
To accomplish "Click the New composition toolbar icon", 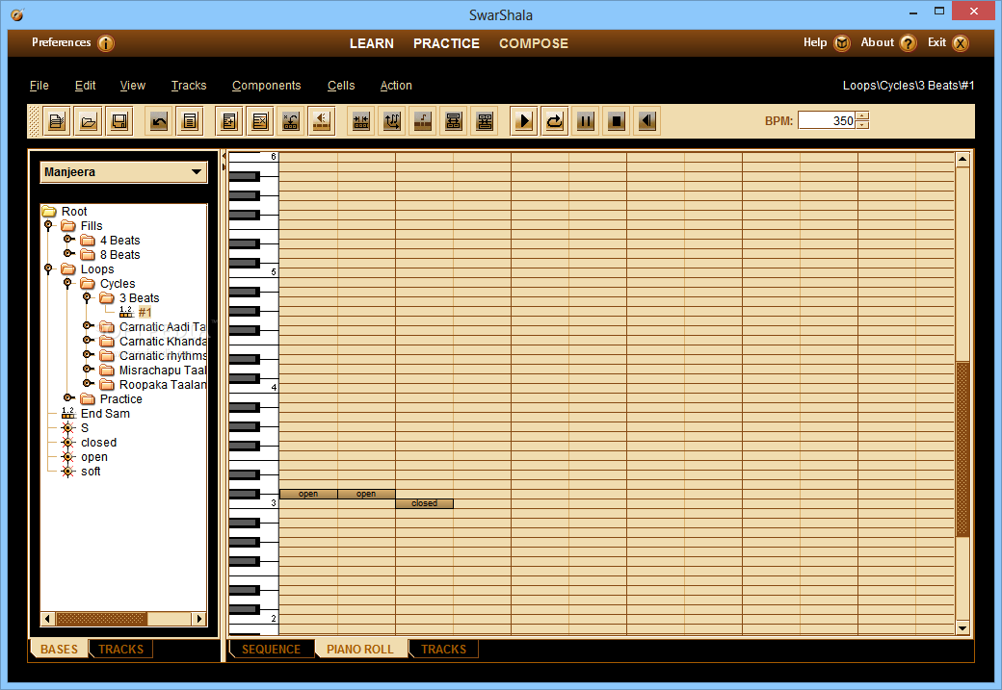I will click(x=57, y=120).
